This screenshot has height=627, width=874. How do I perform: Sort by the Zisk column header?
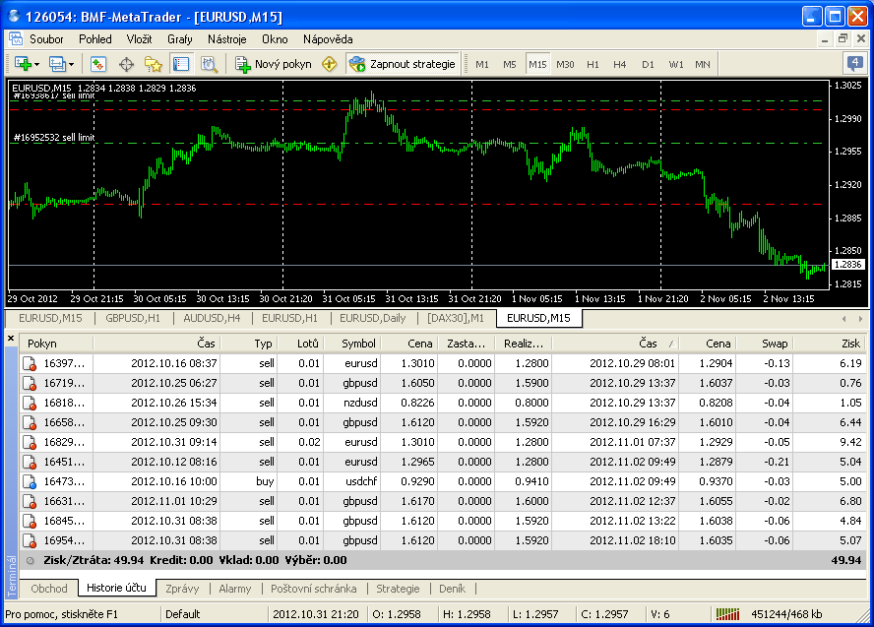[x=829, y=344]
